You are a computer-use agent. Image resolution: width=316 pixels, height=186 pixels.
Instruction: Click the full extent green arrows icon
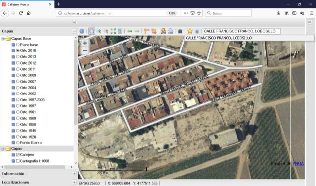(x=113, y=31)
